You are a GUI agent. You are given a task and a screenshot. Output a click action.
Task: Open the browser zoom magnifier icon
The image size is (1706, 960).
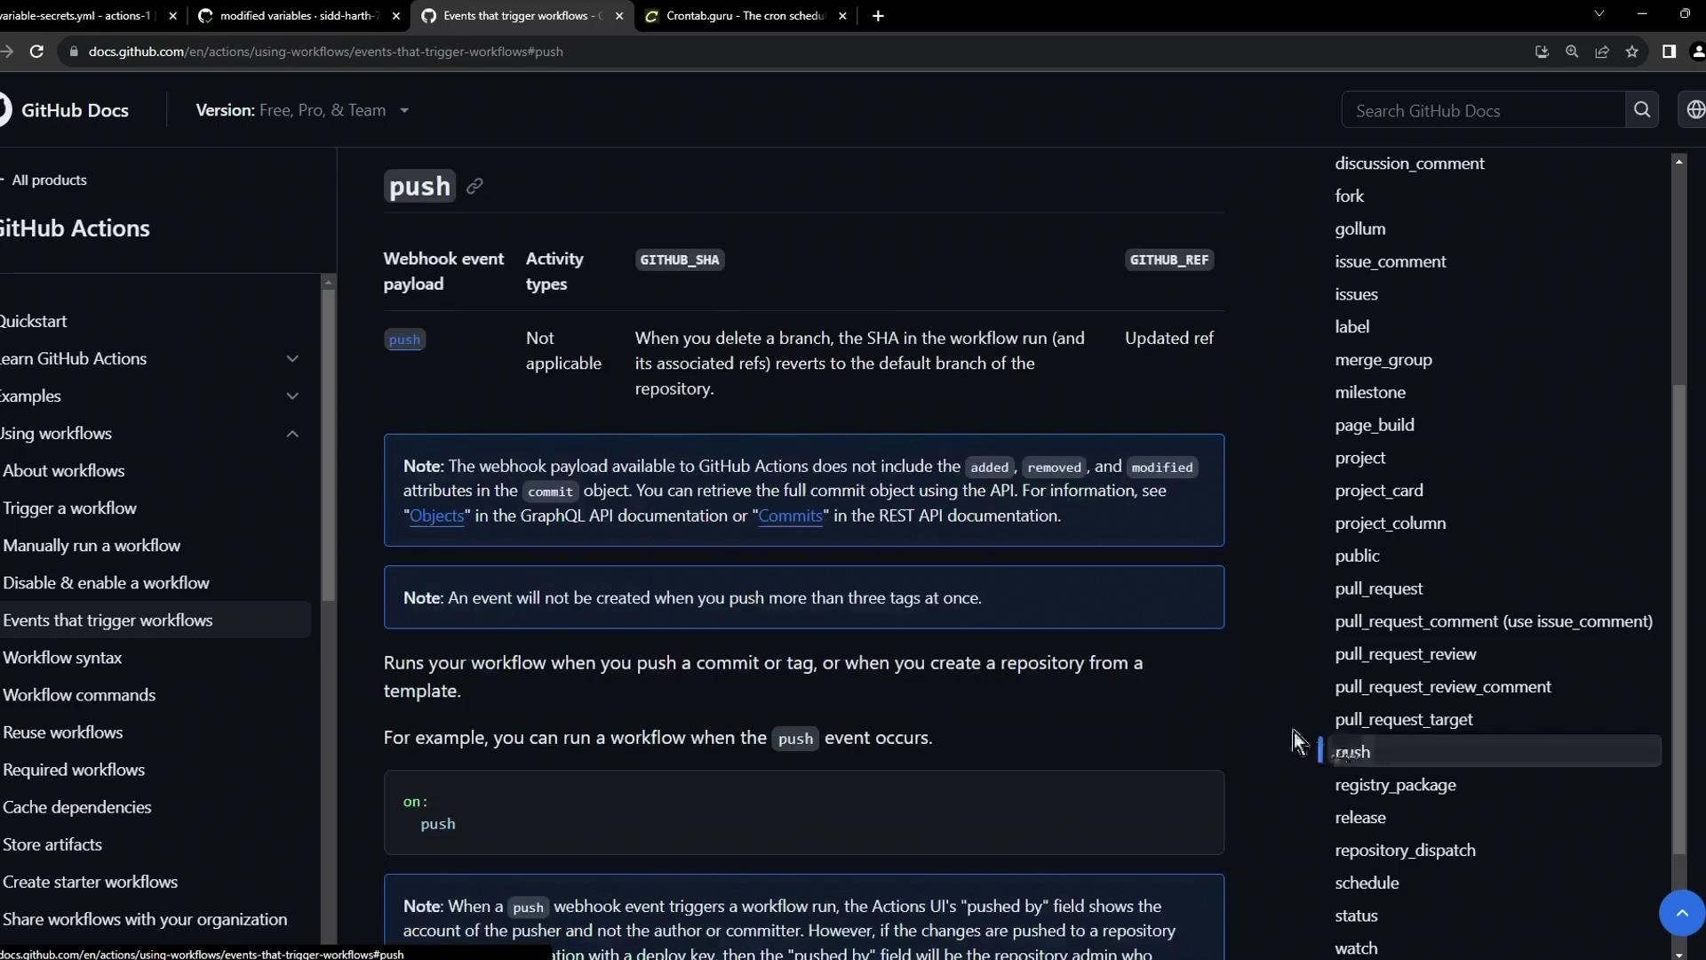(x=1572, y=52)
